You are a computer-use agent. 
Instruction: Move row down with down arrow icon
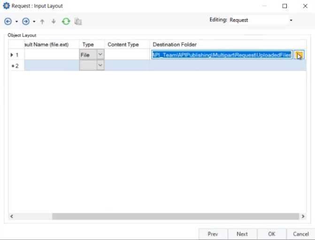click(x=54, y=21)
